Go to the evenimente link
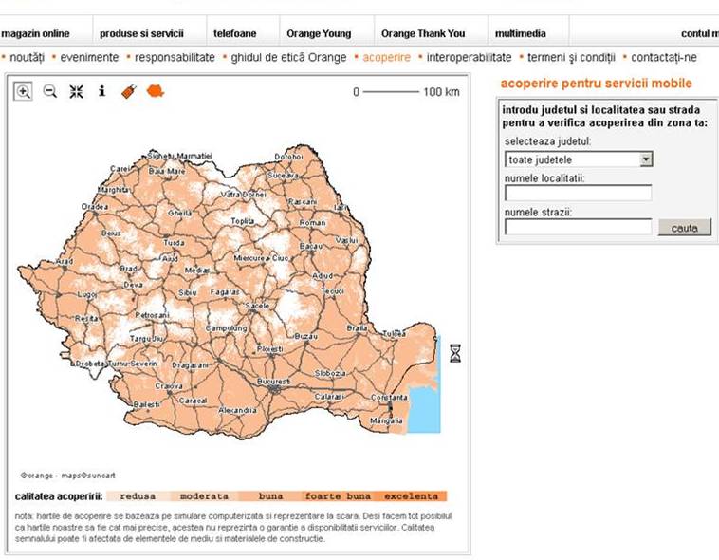Screen dimensions: 719x560 (x=89, y=57)
